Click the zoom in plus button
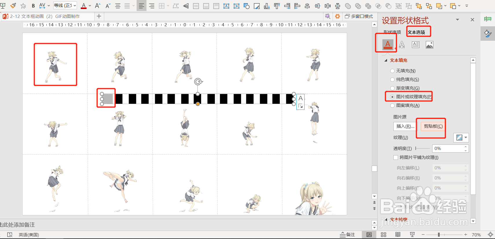This screenshot has height=239, width=495. (465, 235)
